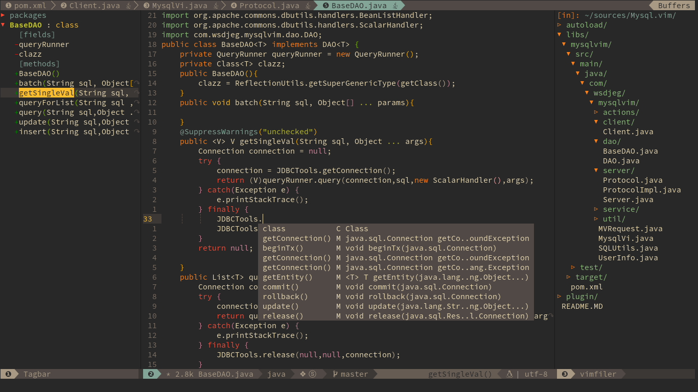Select beginTx() from the completion popup
Viewport: 698px width, 392px height.
[x=283, y=248]
